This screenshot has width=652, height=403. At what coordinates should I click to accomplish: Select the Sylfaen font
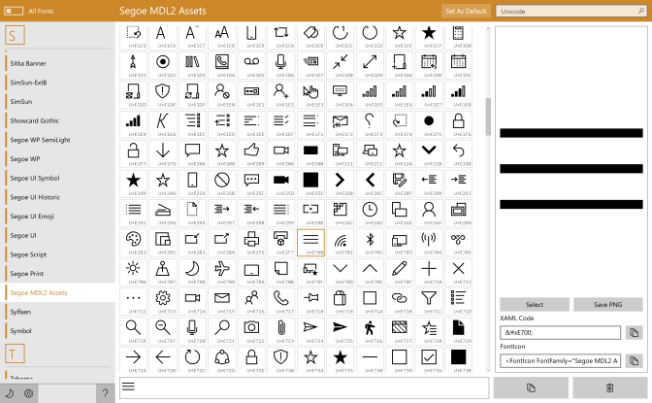point(58,312)
